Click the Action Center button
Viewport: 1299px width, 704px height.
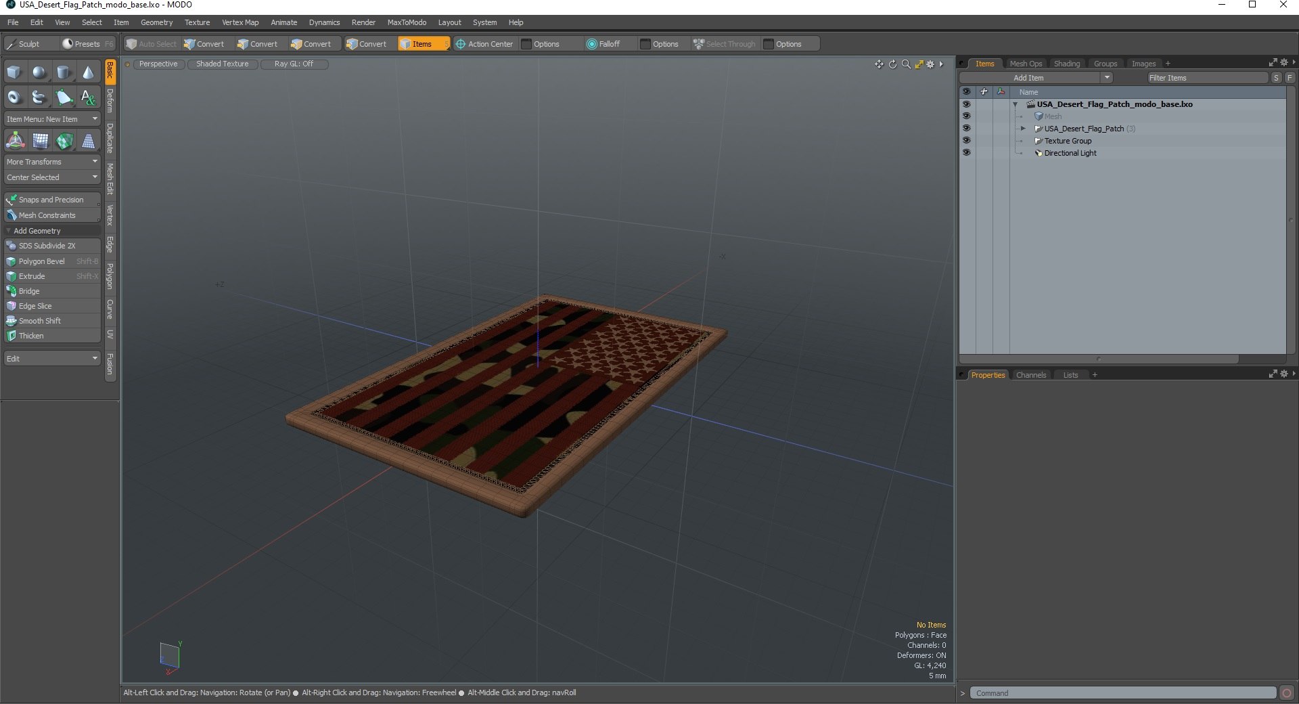[x=484, y=44]
